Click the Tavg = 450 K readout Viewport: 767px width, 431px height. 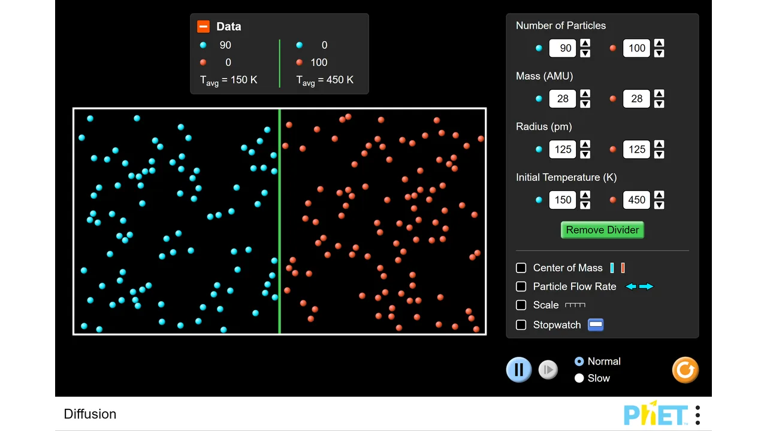click(325, 80)
